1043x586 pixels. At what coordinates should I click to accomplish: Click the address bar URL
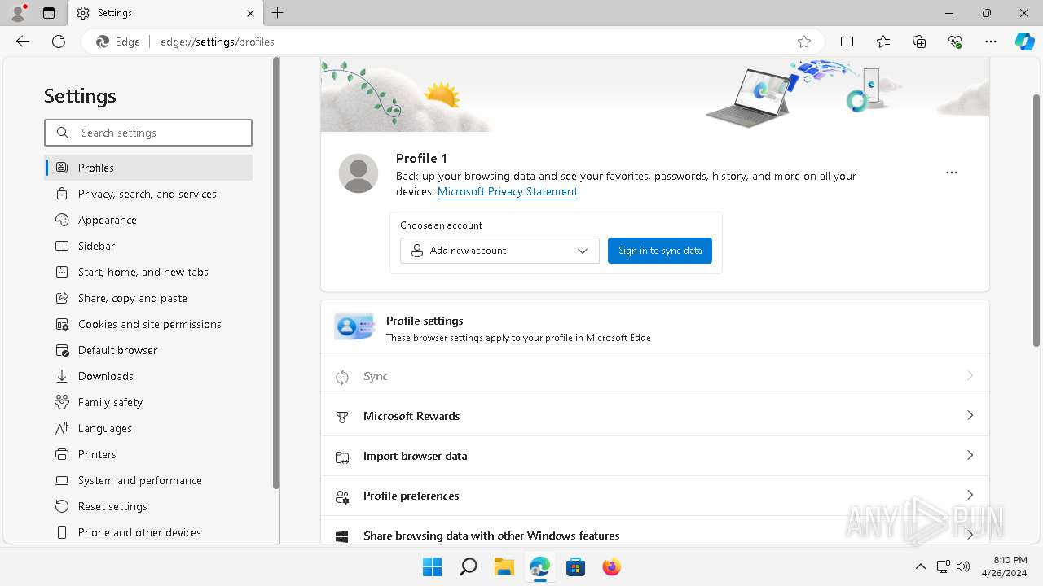coord(218,42)
